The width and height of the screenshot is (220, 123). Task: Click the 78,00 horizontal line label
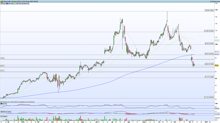coord(2,59)
